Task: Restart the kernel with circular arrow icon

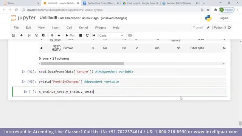Action: (87, 36)
